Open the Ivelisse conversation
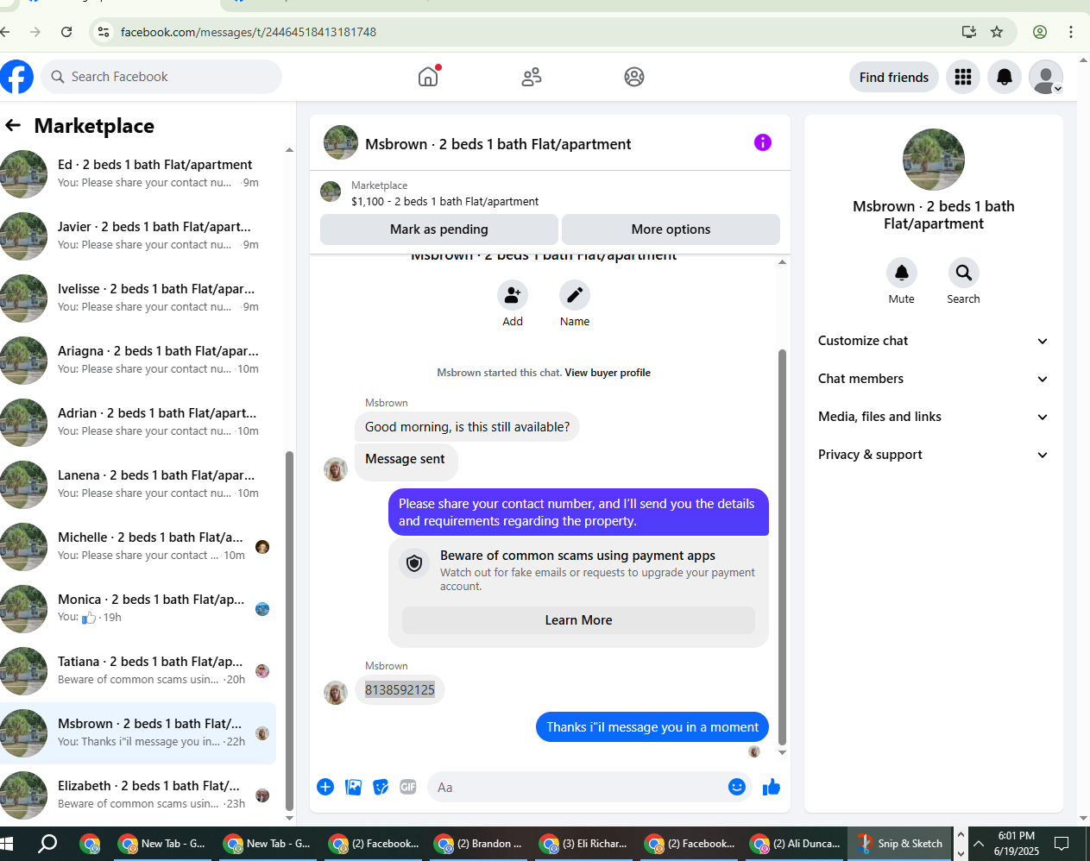The image size is (1090, 861). pyautogui.click(x=138, y=298)
